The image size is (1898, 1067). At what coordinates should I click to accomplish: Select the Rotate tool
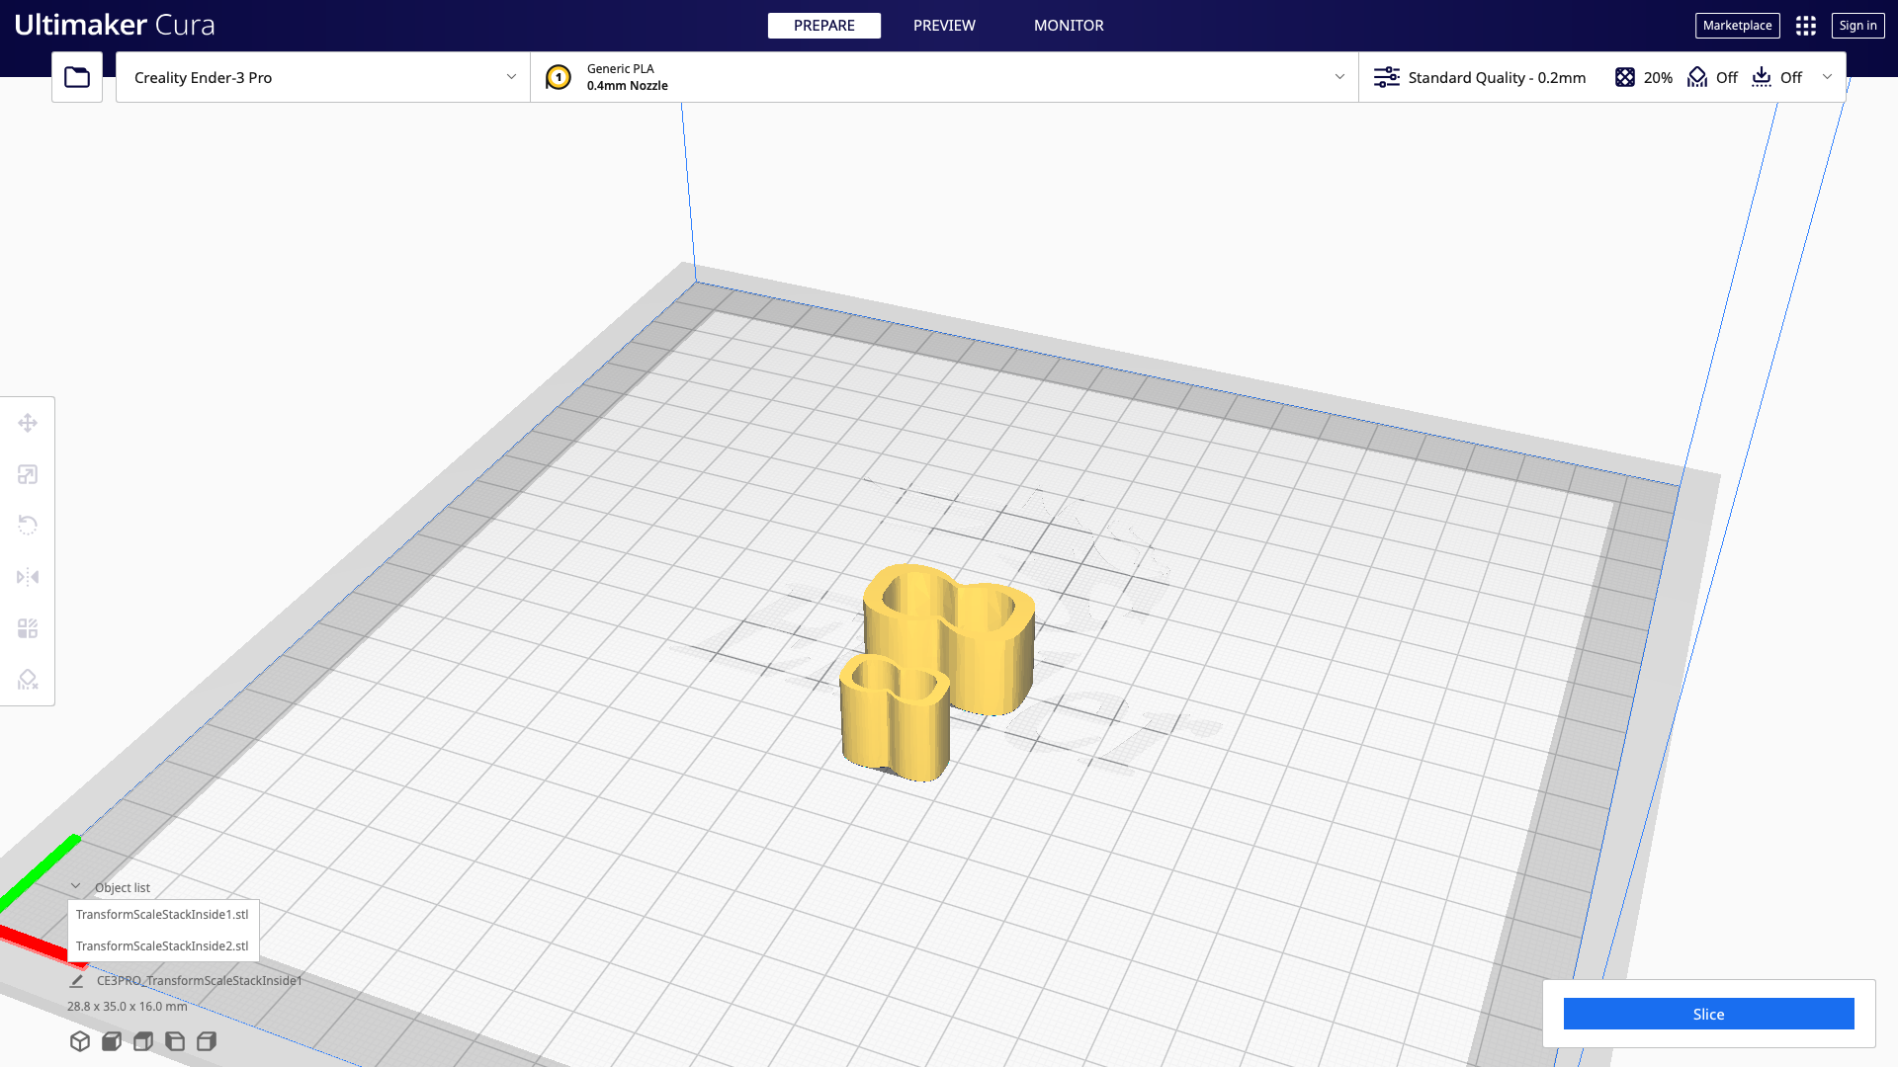(x=28, y=526)
